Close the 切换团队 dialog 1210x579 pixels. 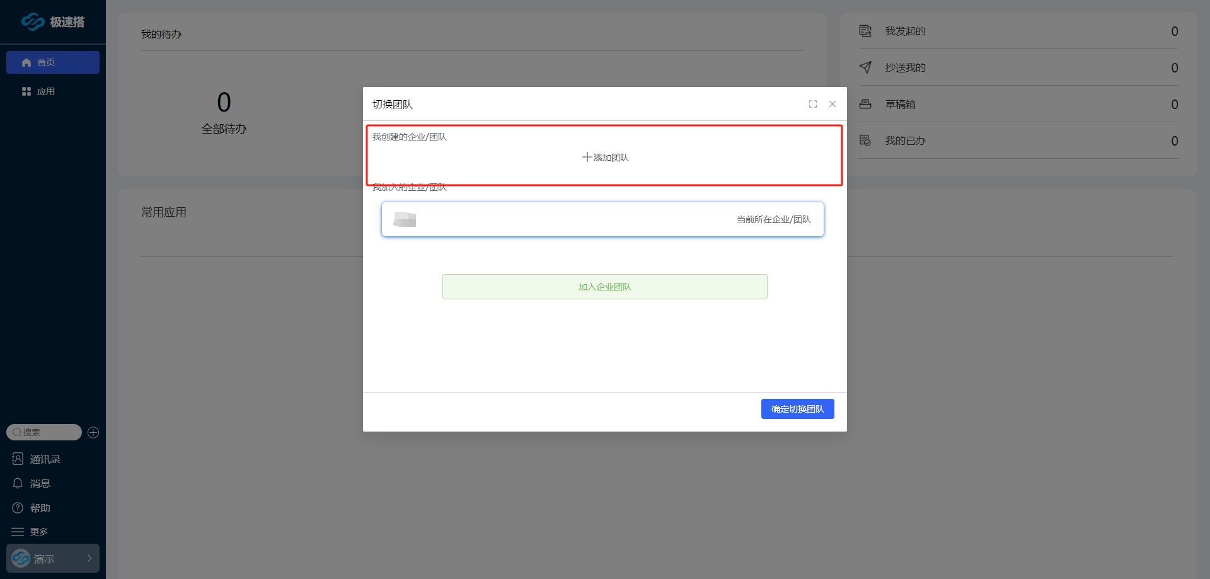pyautogui.click(x=833, y=104)
